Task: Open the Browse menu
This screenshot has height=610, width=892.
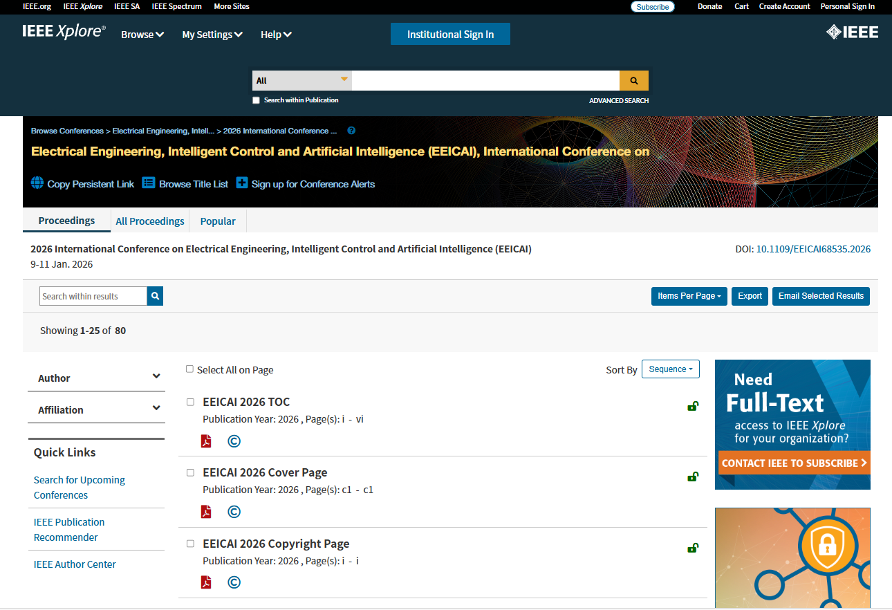Action: tap(142, 35)
